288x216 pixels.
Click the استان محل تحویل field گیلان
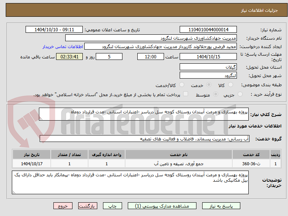coord(208,67)
